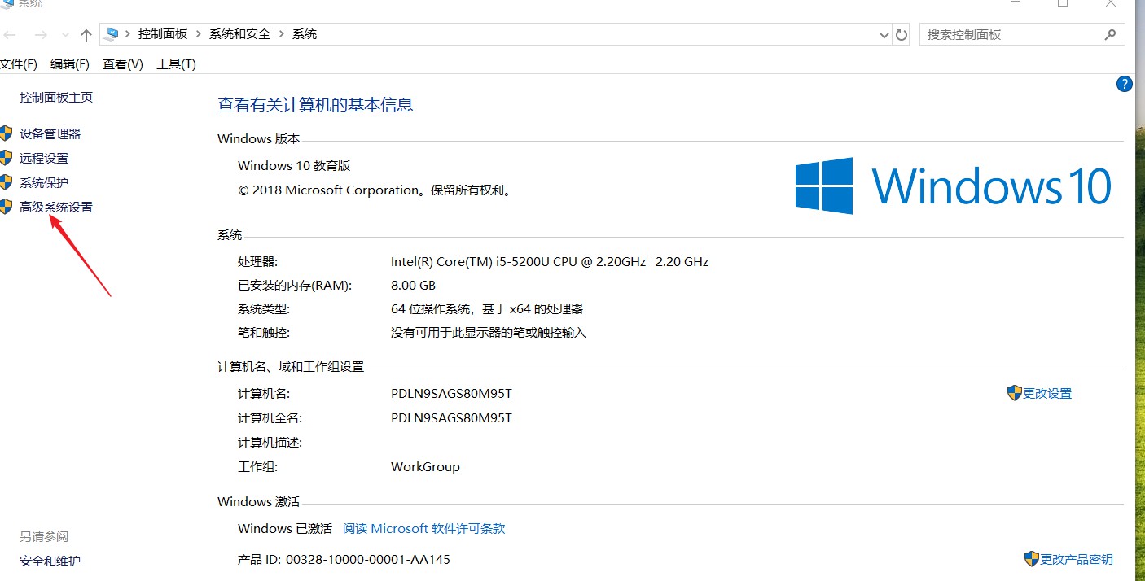This screenshot has width=1145, height=581.
Task: Expand address bar history dropdown
Action: click(x=885, y=35)
